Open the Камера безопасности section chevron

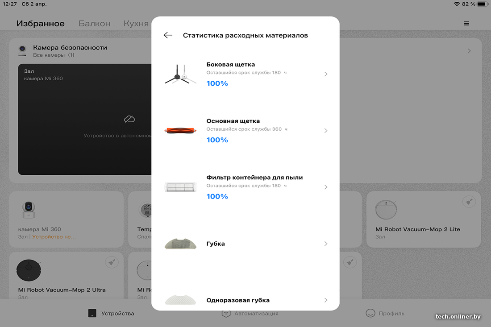coord(469,51)
